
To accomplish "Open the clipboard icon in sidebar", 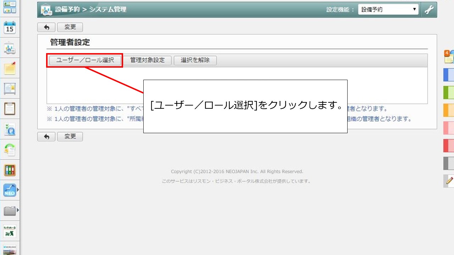I will tap(10, 108).
